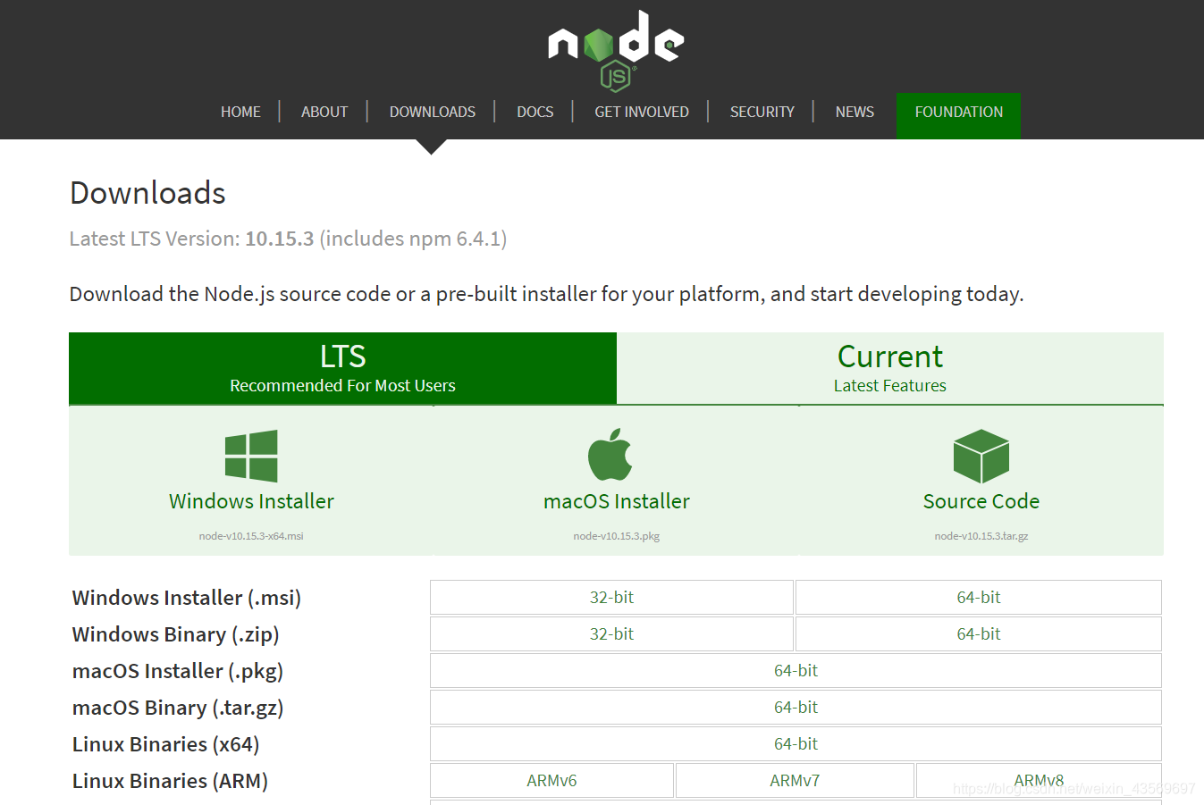This screenshot has width=1204, height=805.
Task: Click the Windows Installer (.msi) row label
Action: click(187, 598)
